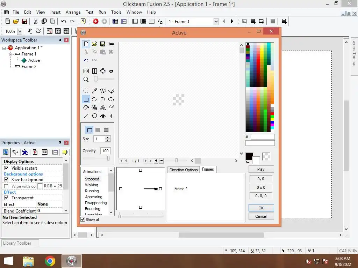Image resolution: width=358 pixels, height=268 pixels.
Task: Toggle the Wipe with color checkbox
Action: point(6,186)
